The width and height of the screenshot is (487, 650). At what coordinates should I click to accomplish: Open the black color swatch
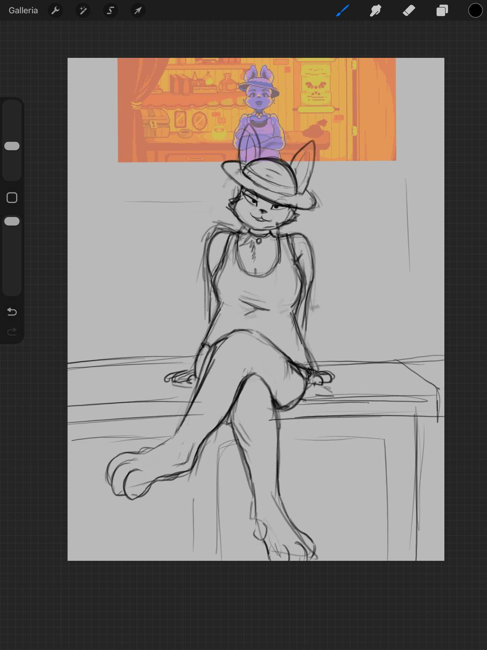[475, 10]
